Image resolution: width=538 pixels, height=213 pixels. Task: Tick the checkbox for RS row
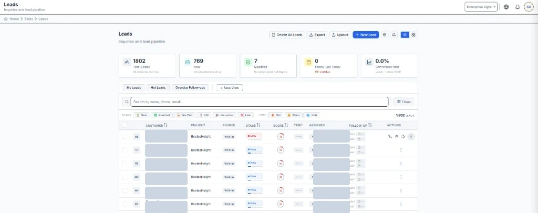point(125,164)
